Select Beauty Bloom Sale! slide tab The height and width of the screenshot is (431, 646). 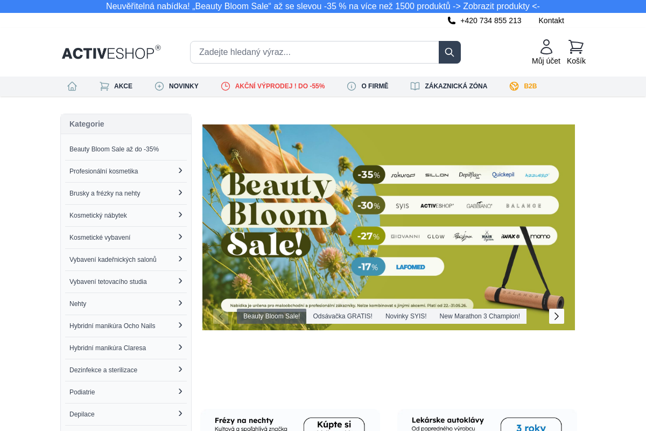[271, 316]
